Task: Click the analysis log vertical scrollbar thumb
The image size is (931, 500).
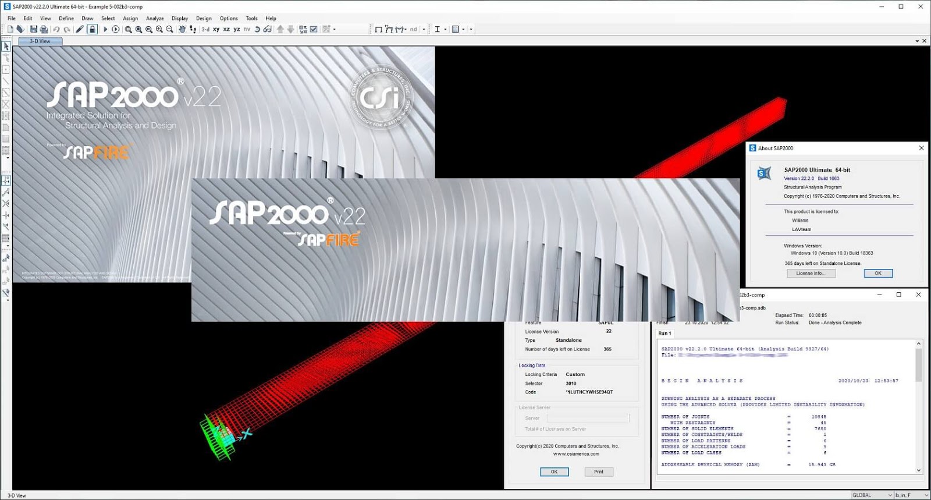Action: pos(919,365)
